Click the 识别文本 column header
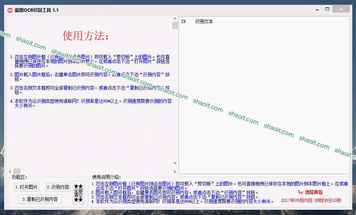356x215 pixels. (204, 21)
